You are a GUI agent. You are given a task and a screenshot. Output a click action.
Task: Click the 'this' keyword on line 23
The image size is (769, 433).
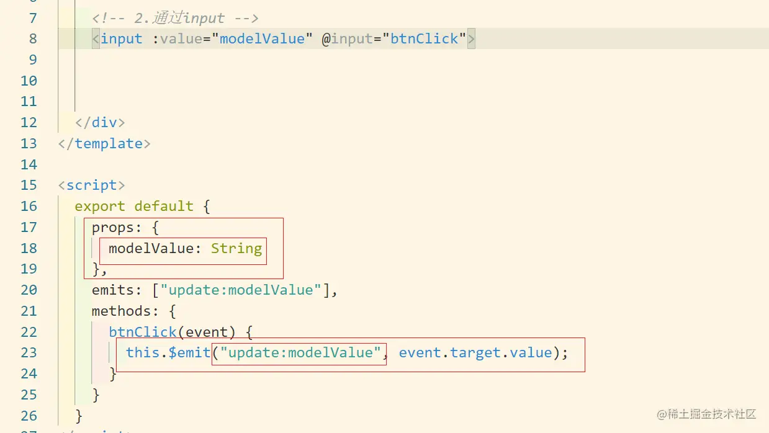pos(143,352)
